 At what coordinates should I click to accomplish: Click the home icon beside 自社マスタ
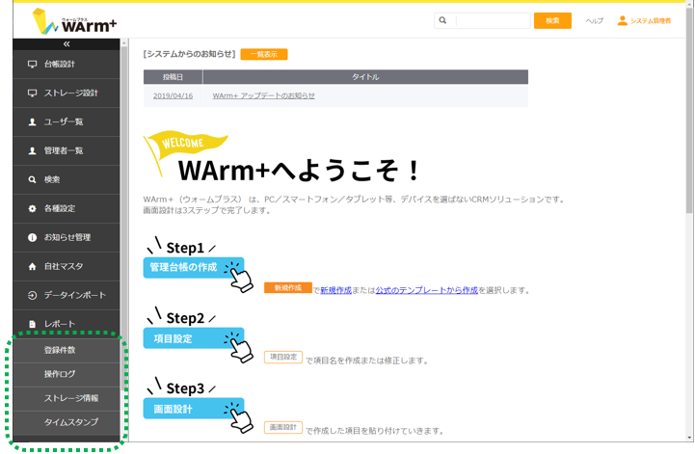click(x=33, y=266)
